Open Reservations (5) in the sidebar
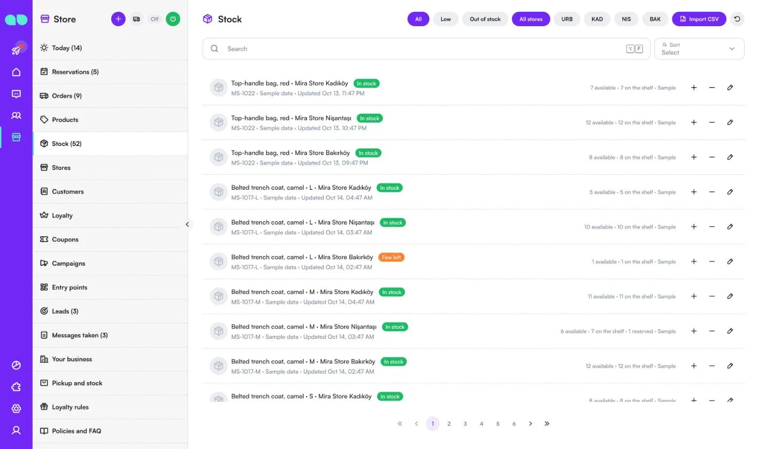Image resolution: width=759 pixels, height=449 pixels. (x=110, y=72)
